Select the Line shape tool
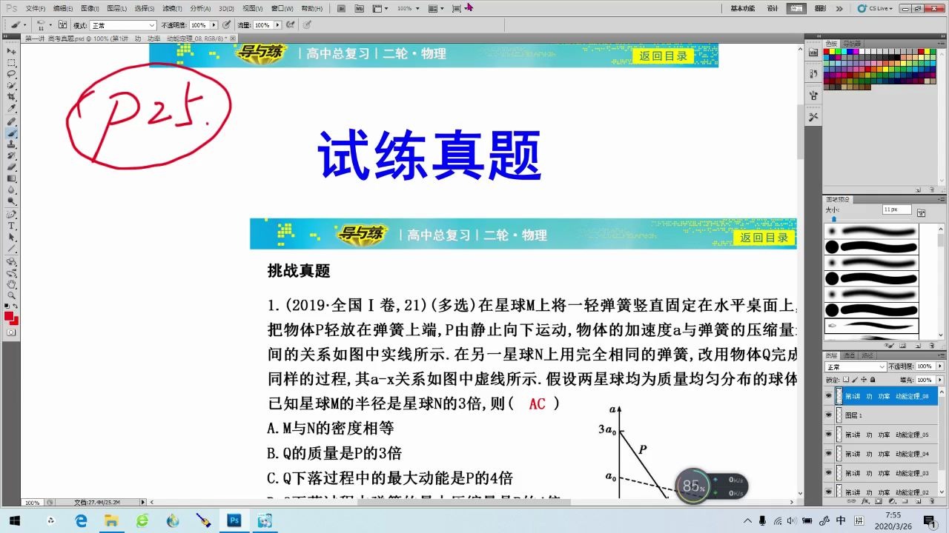The width and height of the screenshot is (949, 533). point(11,249)
